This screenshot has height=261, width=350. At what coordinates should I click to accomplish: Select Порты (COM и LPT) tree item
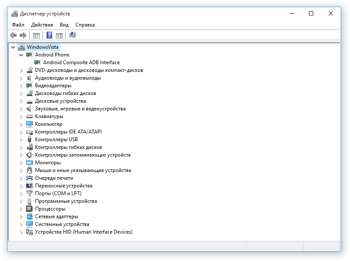(58, 193)
